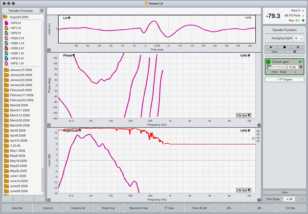The height and width of the screenshot is (214, 308).
Task: Close the Lin impulse response pane
Action: [x=49, y=50]
